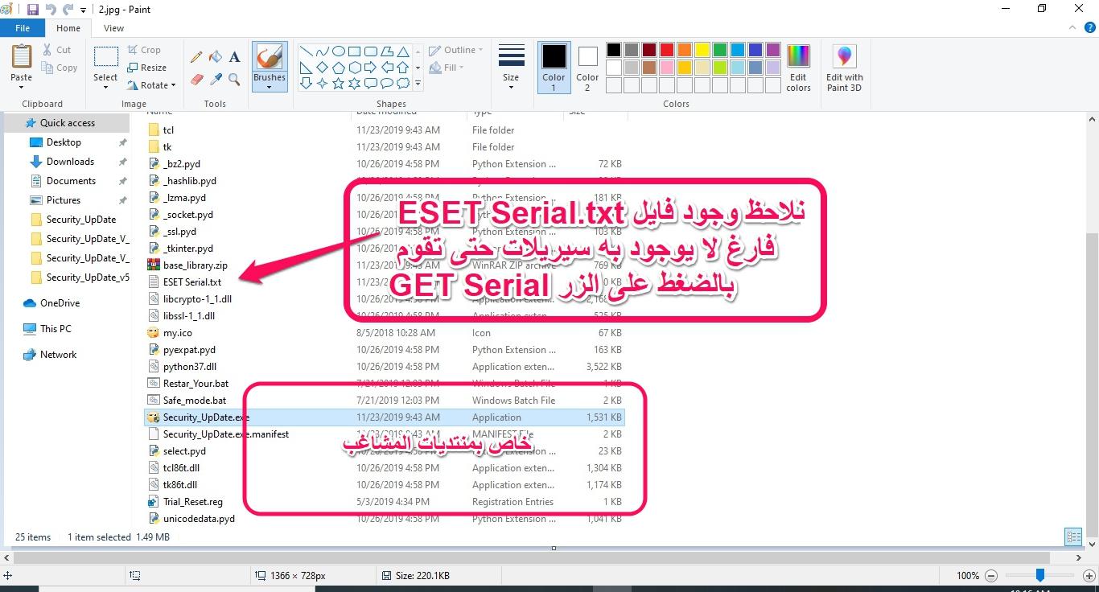Image resolution: width=1099 pixels, height=592 pixels.
Task: Select the Magnifier tool
Action: (x=234, y=80)
